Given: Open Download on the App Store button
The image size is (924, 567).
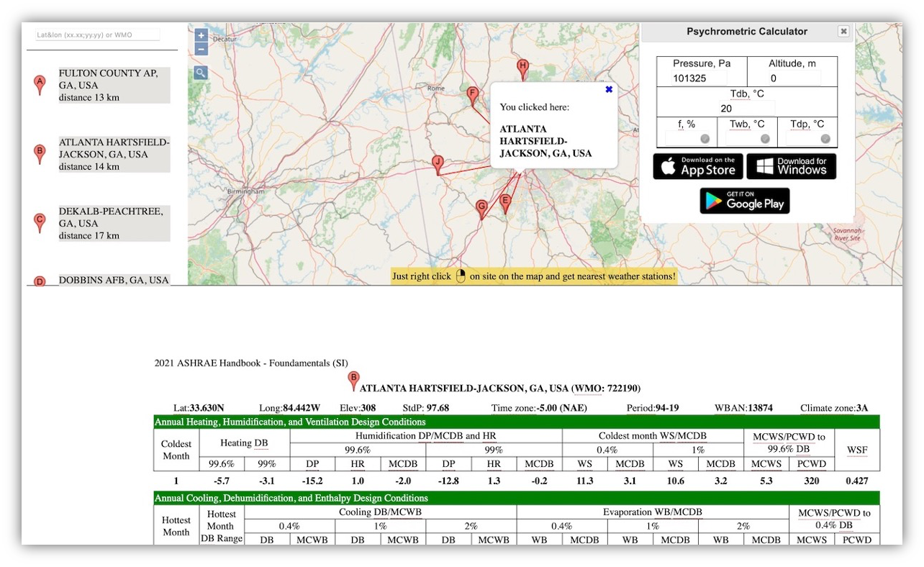Looking at the screenshot, I should [x=698, y=166].
